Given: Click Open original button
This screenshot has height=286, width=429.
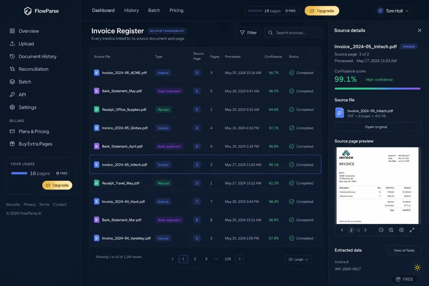Looking at the screenshot, I should [x=378, y=127].
